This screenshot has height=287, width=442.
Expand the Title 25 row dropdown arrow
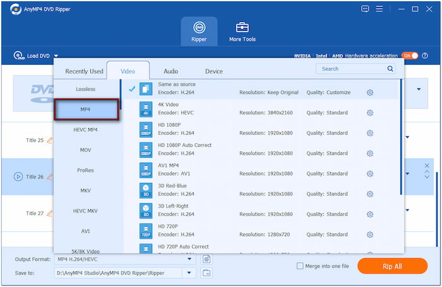(408, 138)
